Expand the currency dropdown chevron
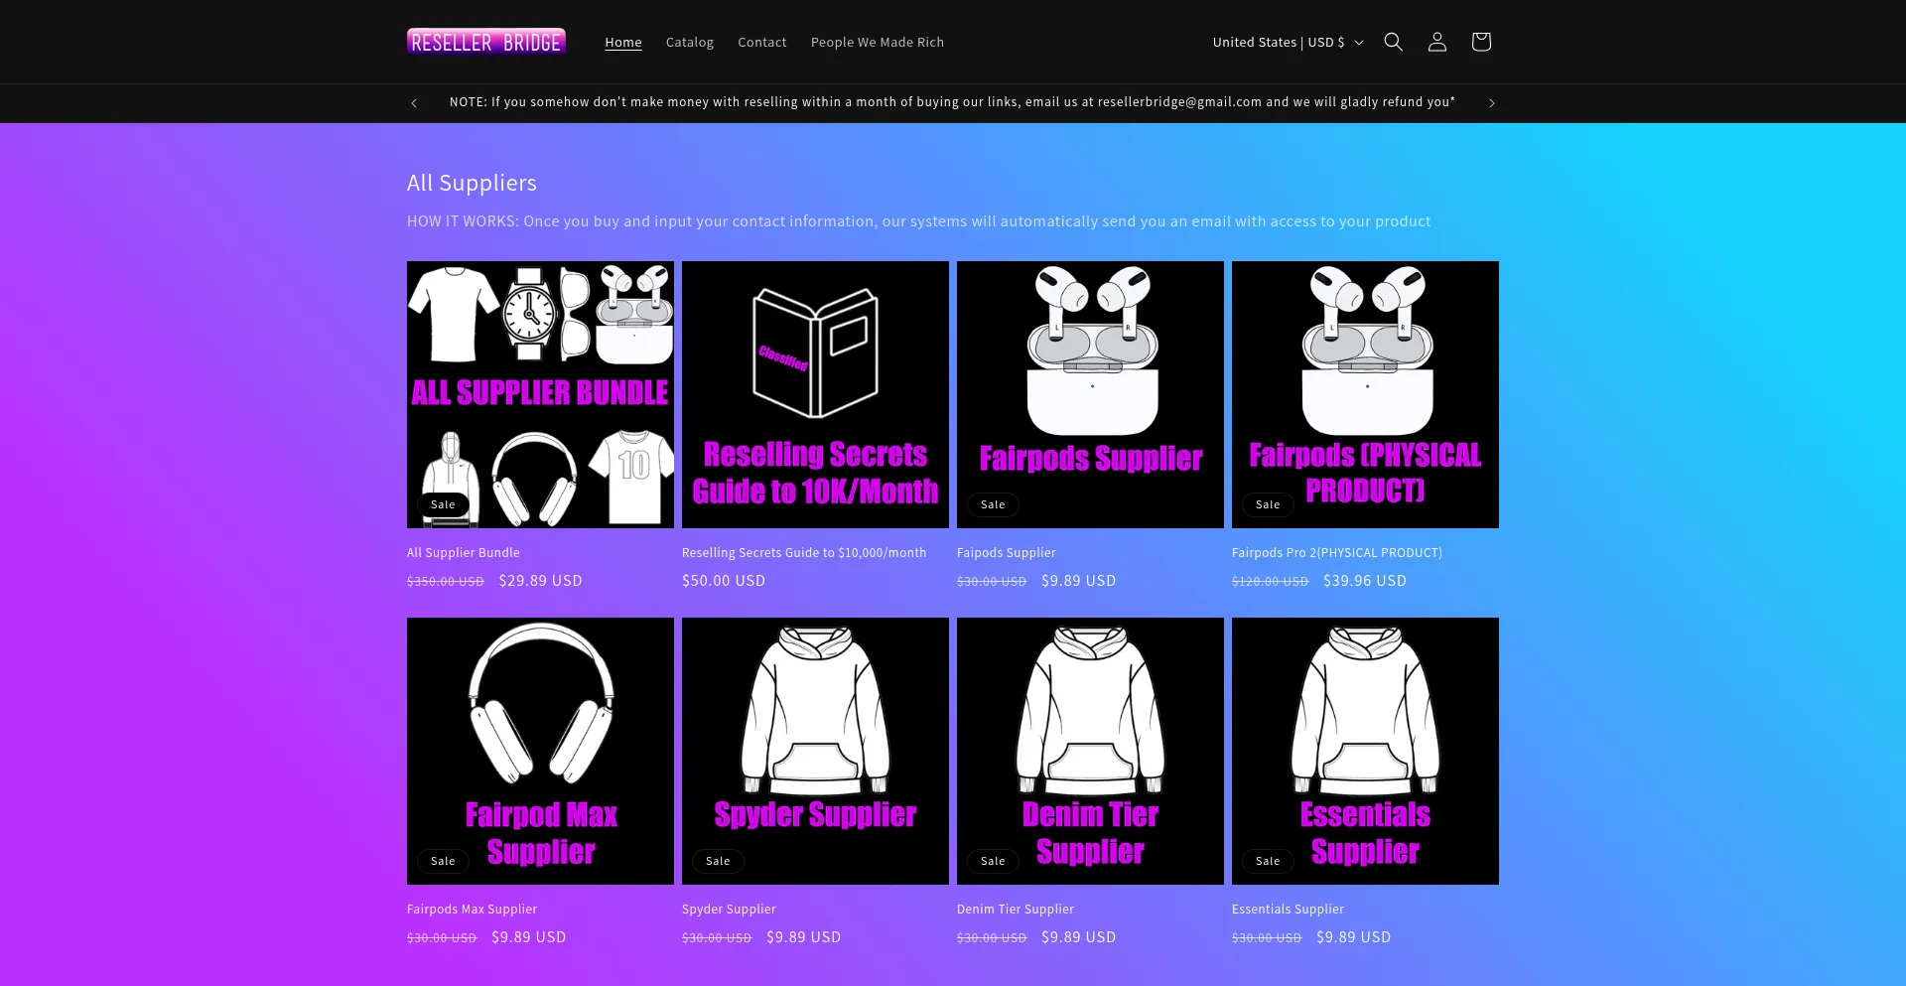1906x986 pixels. click(1360, 43)
